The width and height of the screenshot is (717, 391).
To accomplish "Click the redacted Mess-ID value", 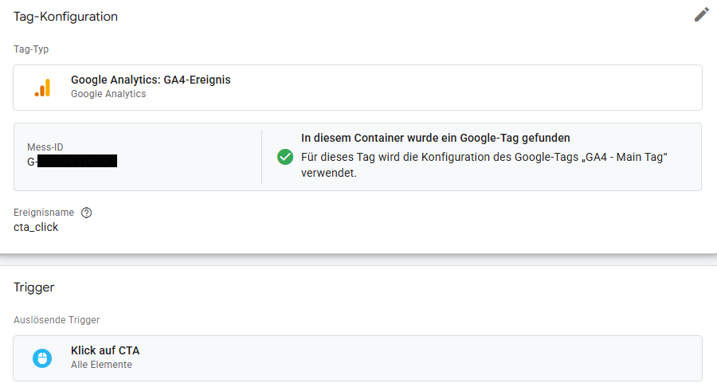I will click(72, 162).
